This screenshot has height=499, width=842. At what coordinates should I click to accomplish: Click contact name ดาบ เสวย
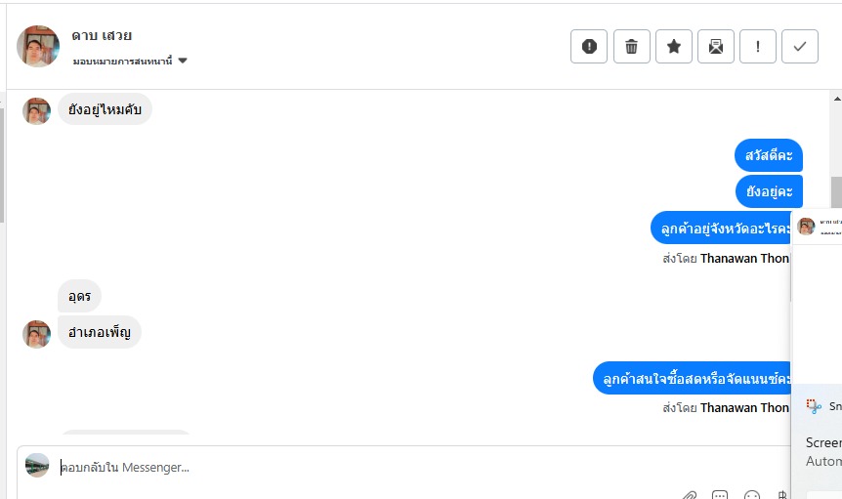pyautogui.click(x=102, y=36)
